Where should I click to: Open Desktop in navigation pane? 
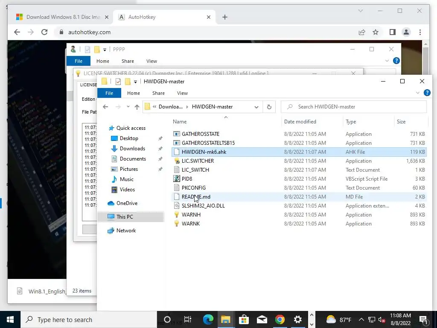click(x=129, y=138)
